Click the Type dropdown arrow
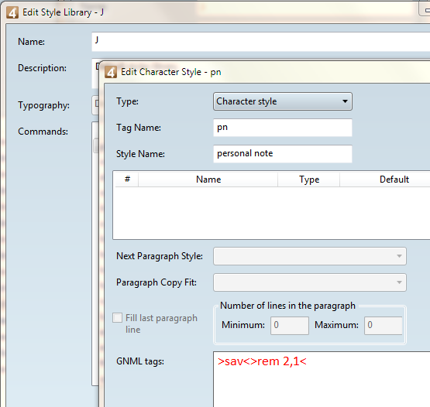 (x=345, y=101)
